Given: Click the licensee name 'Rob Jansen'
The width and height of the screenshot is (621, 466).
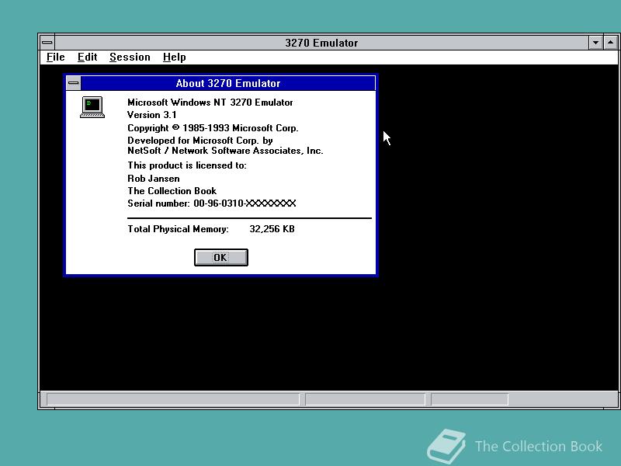Looking at the screenshot, I should click(x=153, y=179).
